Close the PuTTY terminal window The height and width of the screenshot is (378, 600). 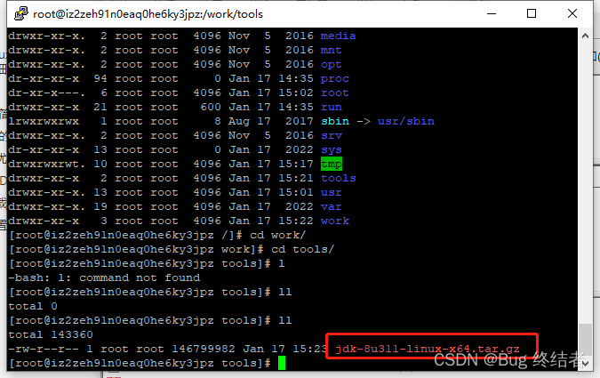572,14
